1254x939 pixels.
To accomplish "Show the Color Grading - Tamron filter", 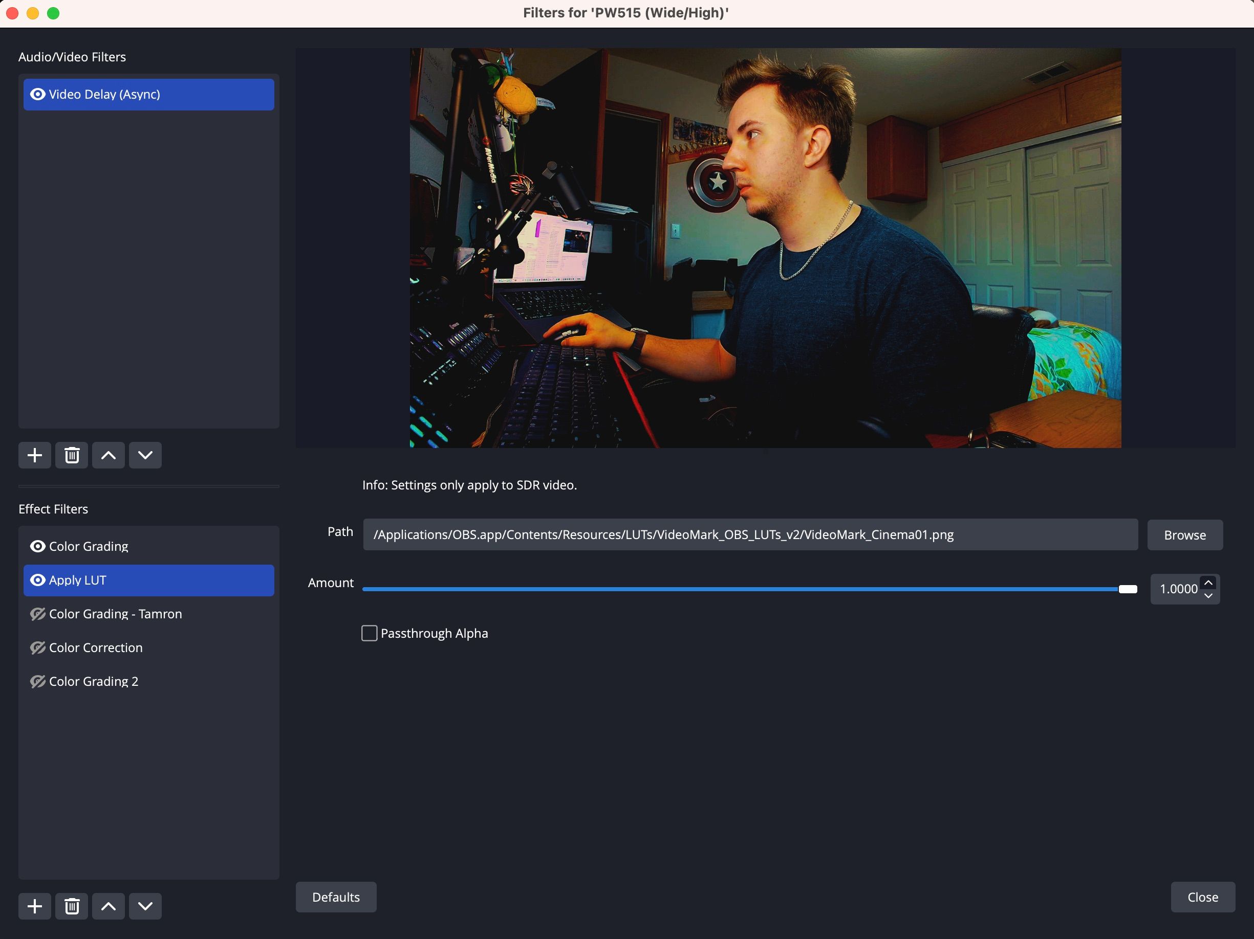I will pos(37,614).
